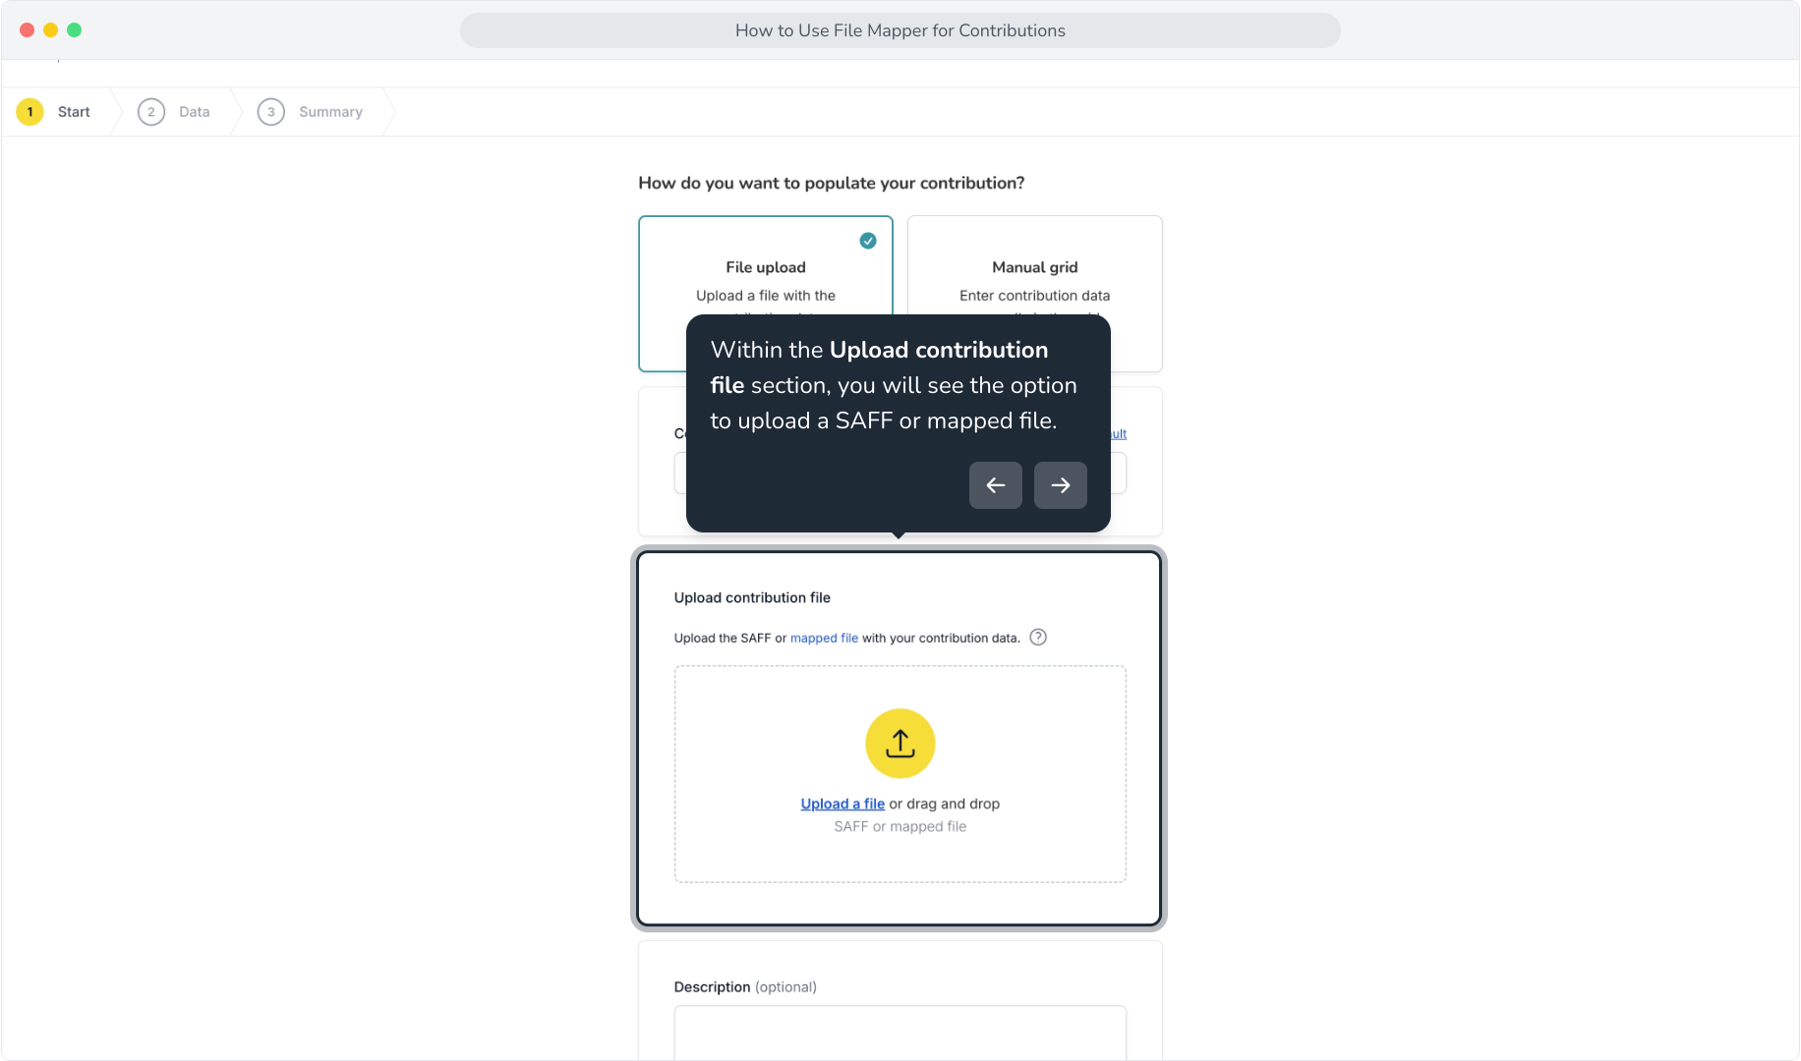The height and width of the screenshot is (1061, 1801).
Task: Click the step number 2 circle
Action: (150, 112)
